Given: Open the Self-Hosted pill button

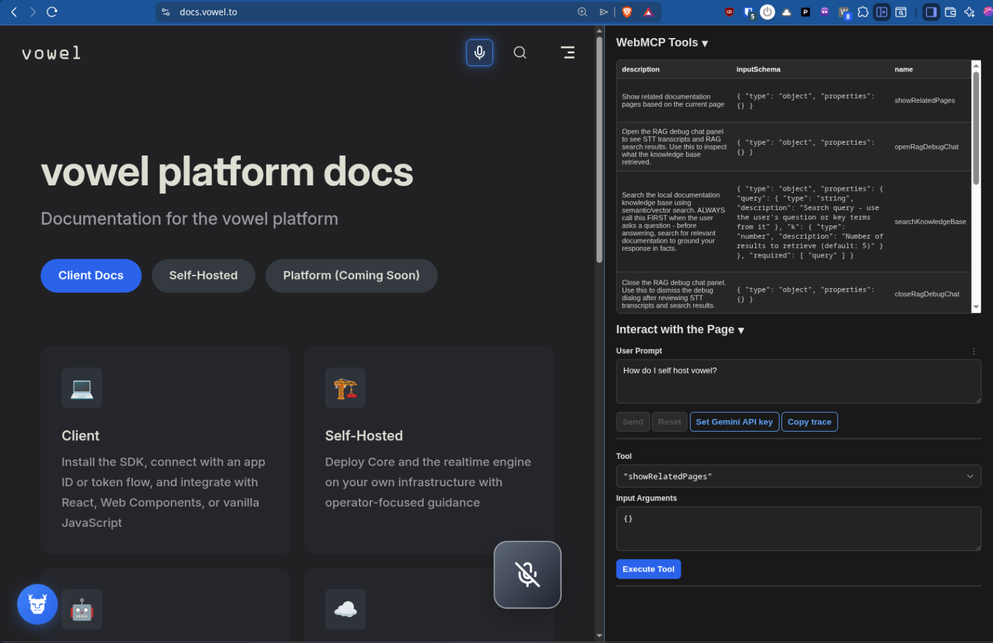Looking at the screenshot, I should (x=204, y=275).
